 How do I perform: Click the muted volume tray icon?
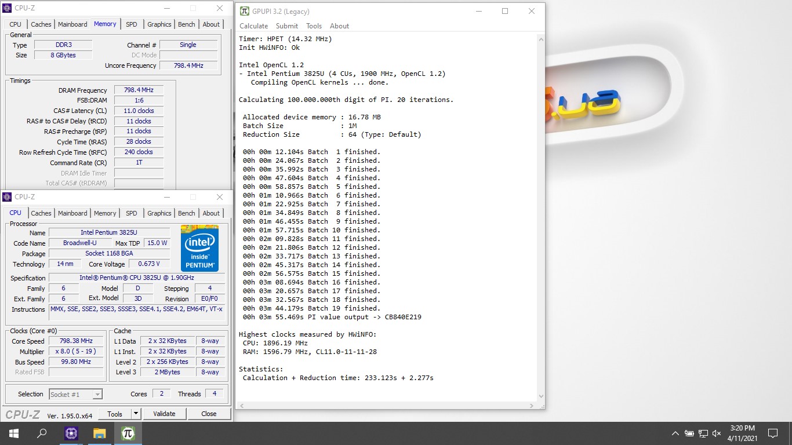tap(717, 433)
